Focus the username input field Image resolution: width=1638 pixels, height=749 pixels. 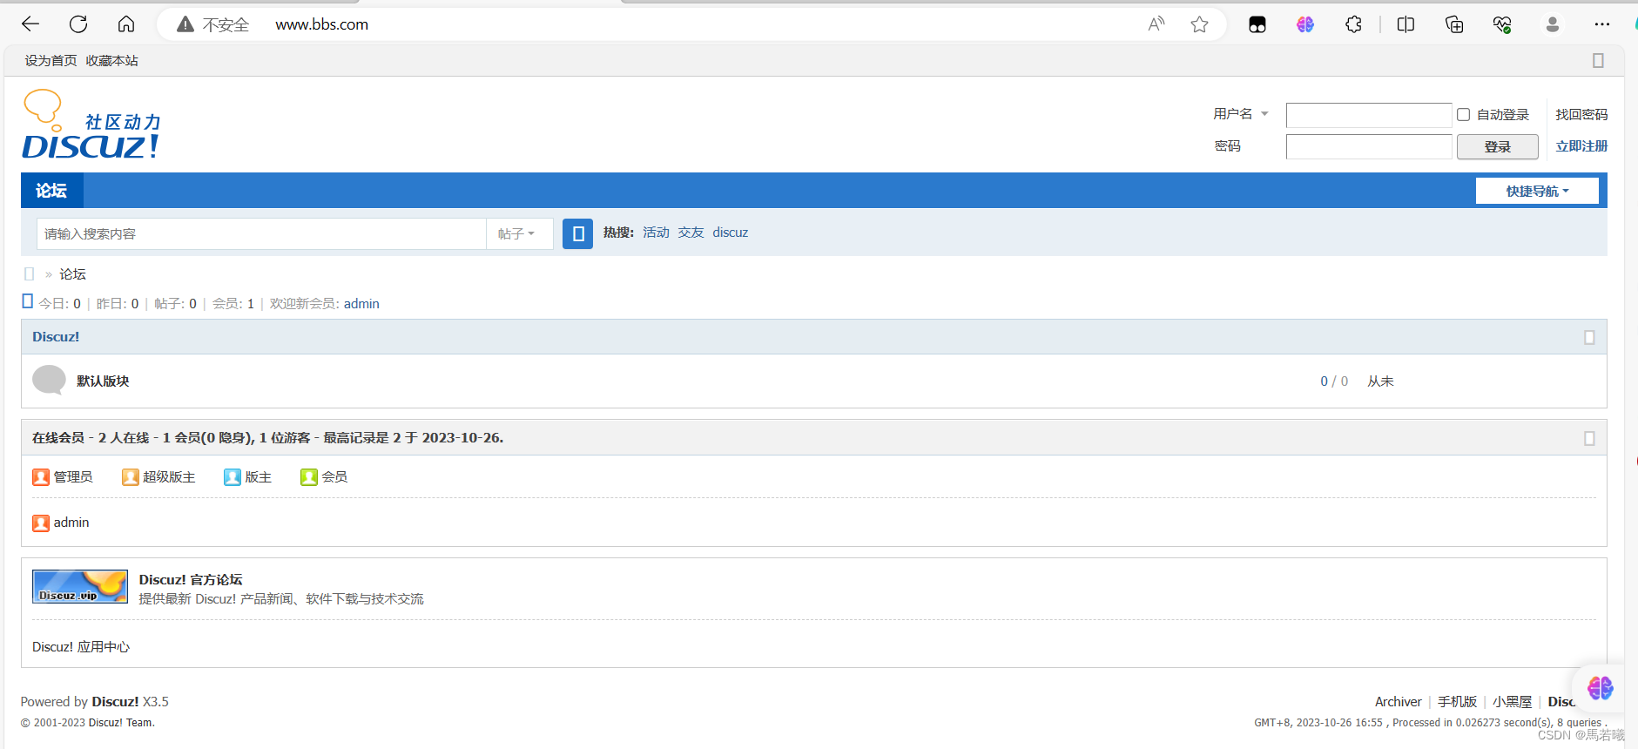[1369, 115]
